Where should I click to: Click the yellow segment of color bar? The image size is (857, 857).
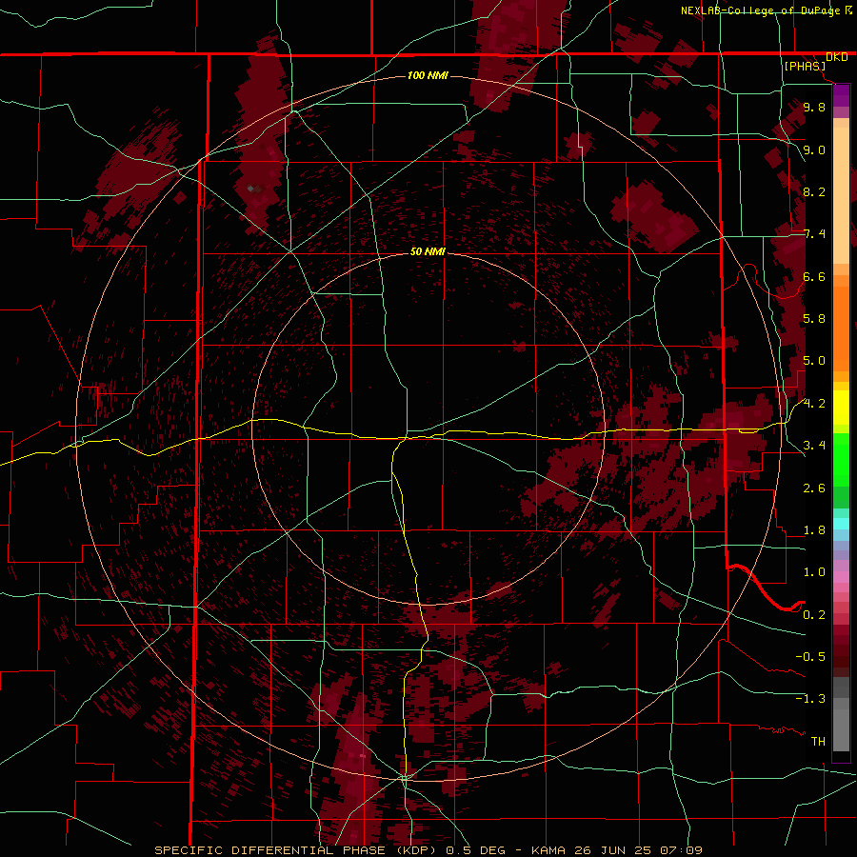(841, 408)
